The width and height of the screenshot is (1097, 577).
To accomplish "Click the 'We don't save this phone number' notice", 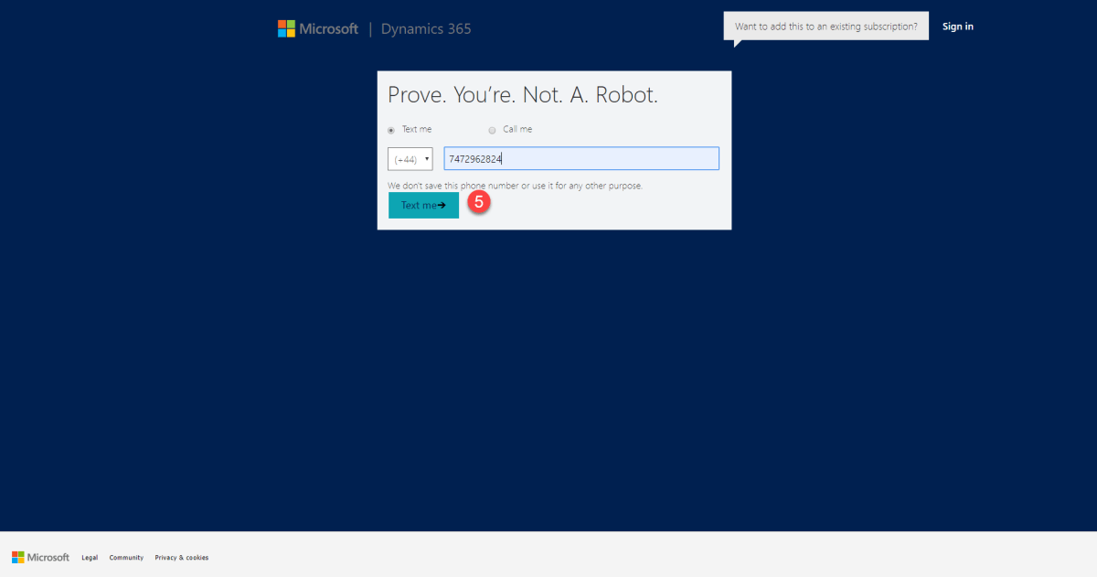I will coord(516,186).
